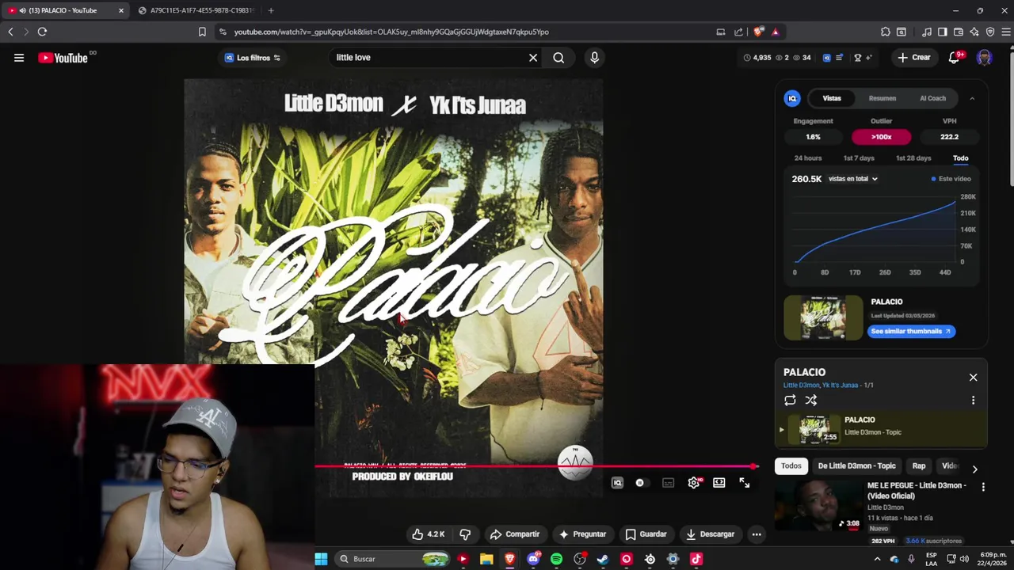
Task: Click the Compartir button
Action: [x=515, y=534]
